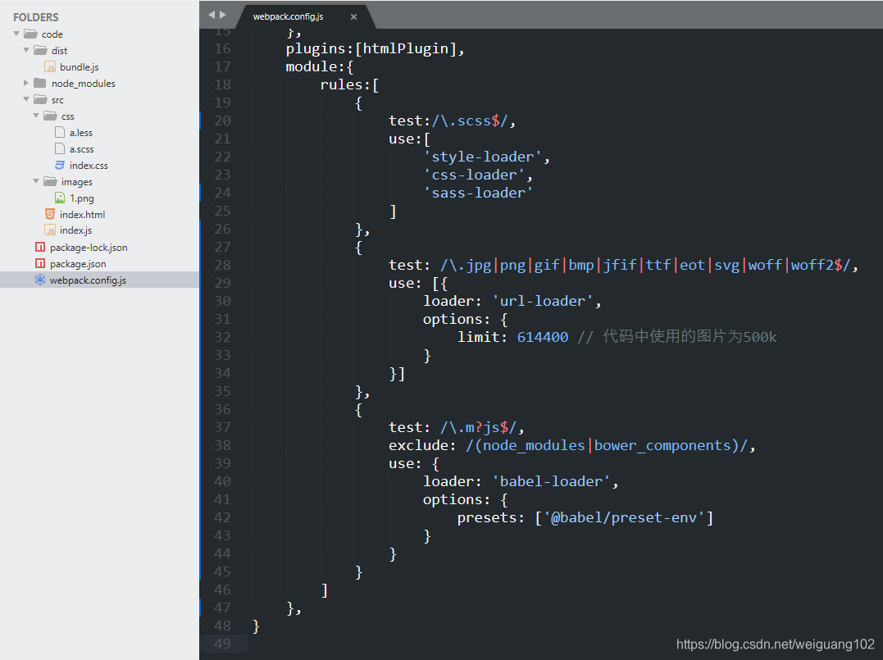Open package-lock.json in the sidebar

tap(89, 248)
